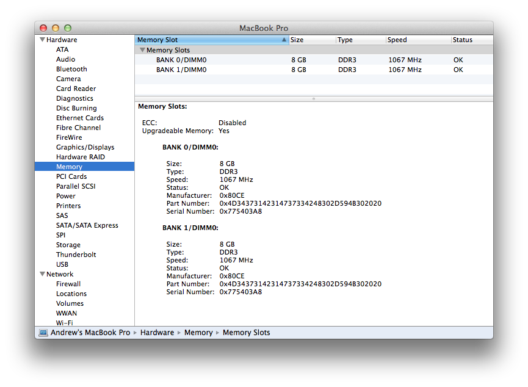The height and width of the screenshot is (387, 528).
Task: Collapse the Memory Slots disclosure triangle
Action: pyautogui.click(x=142, y=50)
